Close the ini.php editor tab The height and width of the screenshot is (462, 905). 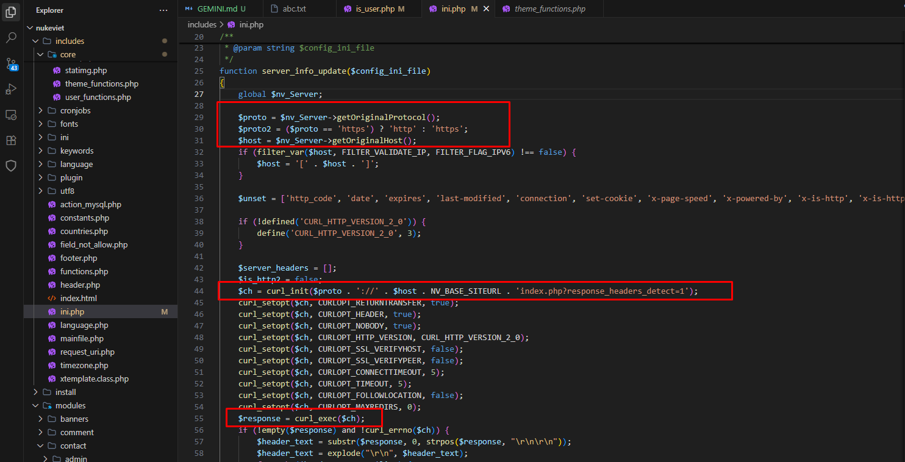point(486,9)
